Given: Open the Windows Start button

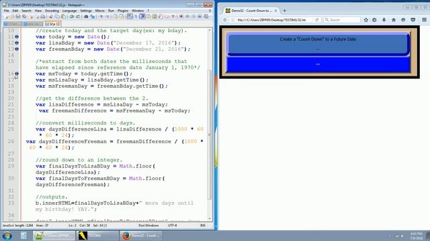Looking at the screenshot, I should pos(7,236).
